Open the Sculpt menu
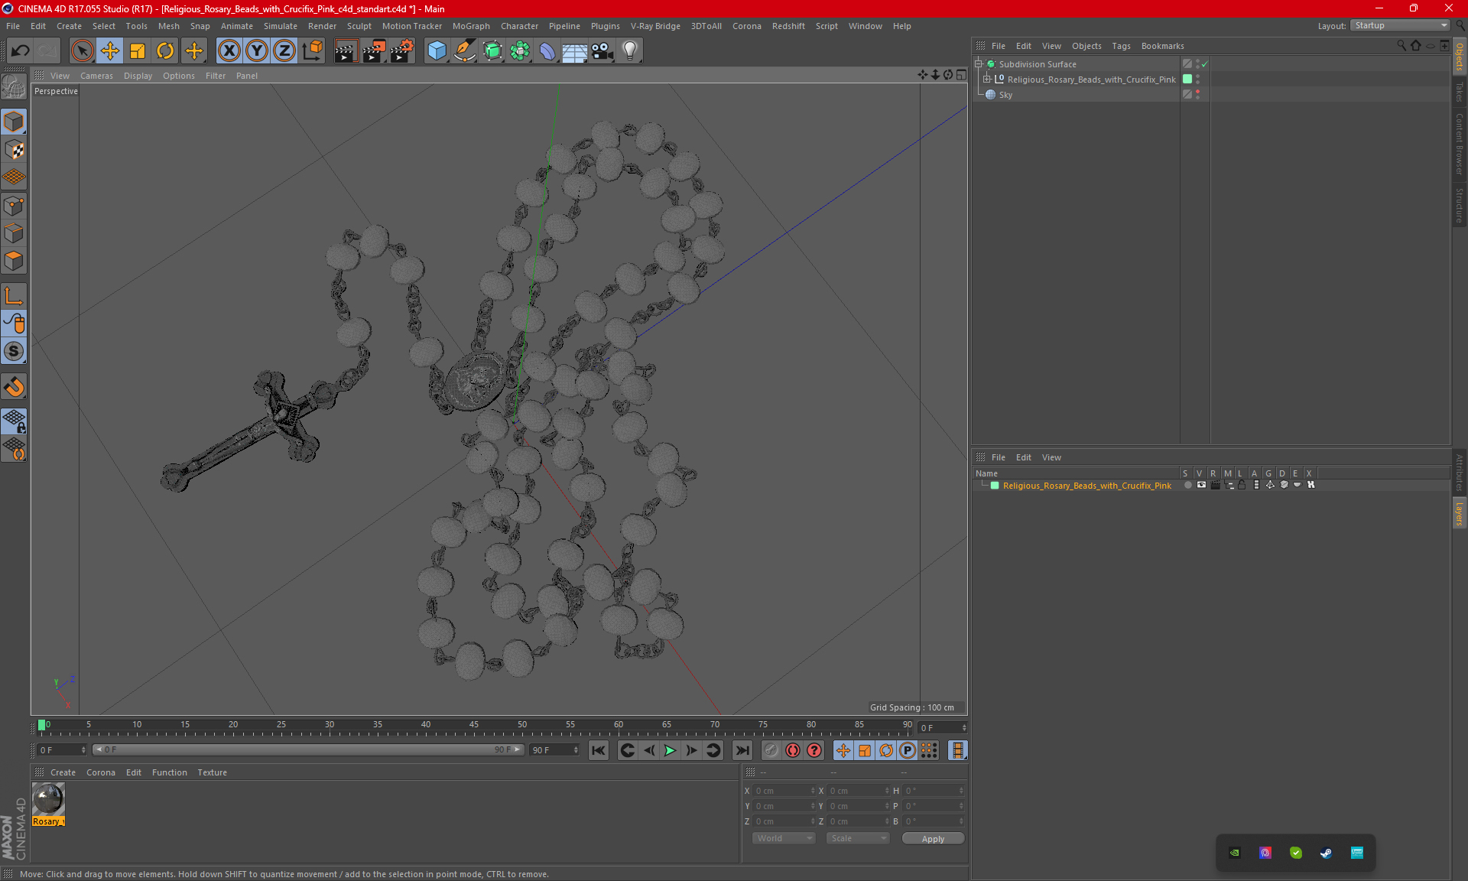The width and height of the screenshot is (1468, 881). [359, 26]
